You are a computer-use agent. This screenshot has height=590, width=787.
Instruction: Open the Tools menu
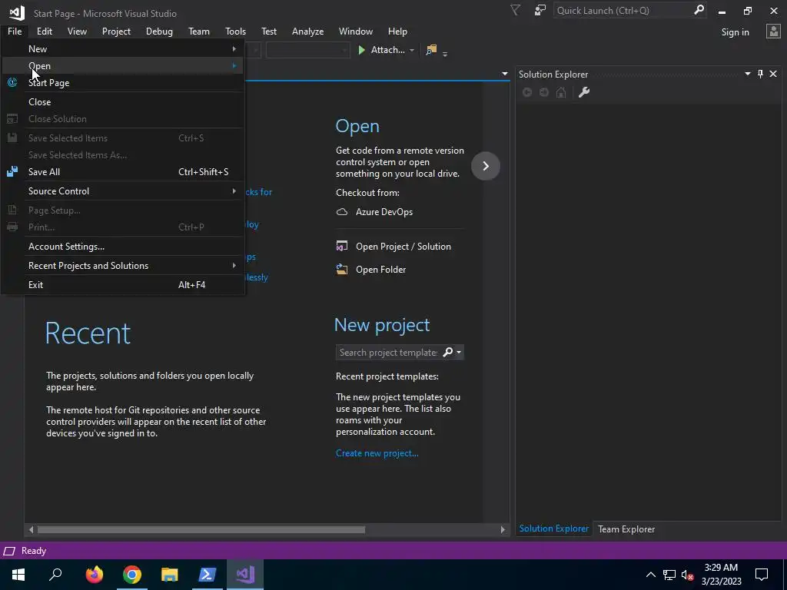point(235,31)
